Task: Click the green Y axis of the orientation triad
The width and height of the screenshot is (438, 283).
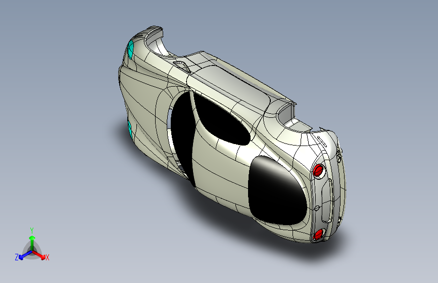Action: [32, 242]
